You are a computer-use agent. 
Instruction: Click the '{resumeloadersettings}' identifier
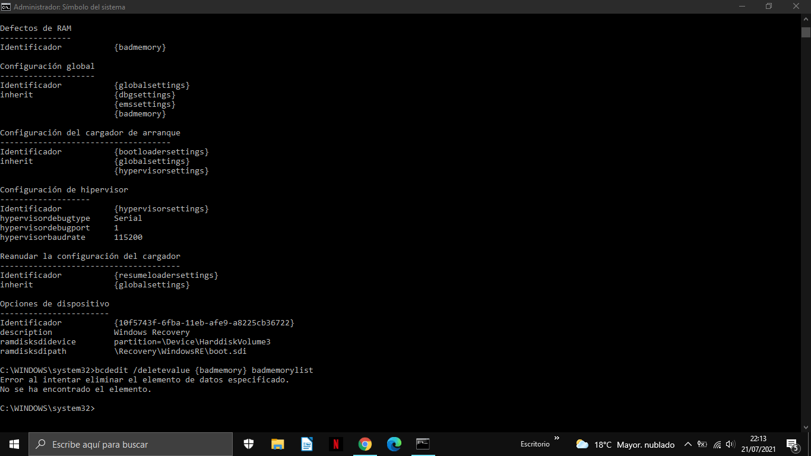pos(166,275)
